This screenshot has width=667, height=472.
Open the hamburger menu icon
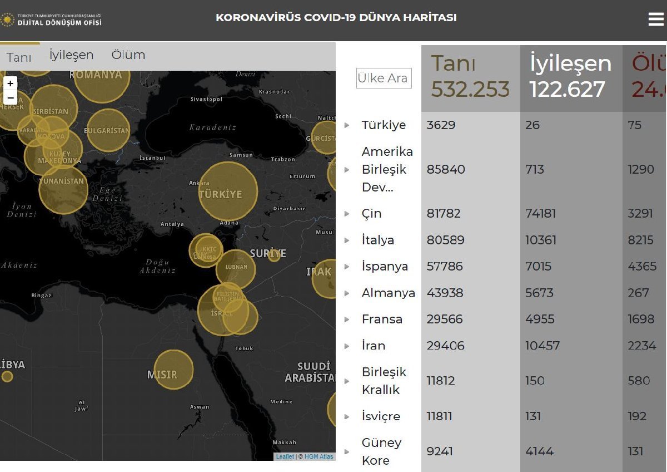click(x=656, y=19)
